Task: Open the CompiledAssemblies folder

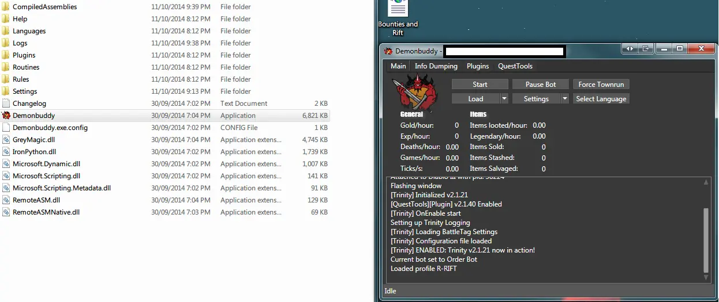Action: click(x=44, y=7)
